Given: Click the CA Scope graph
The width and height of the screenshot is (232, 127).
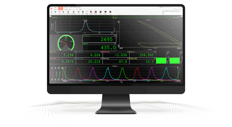Looking at the screenshot, I should point(85,27).
